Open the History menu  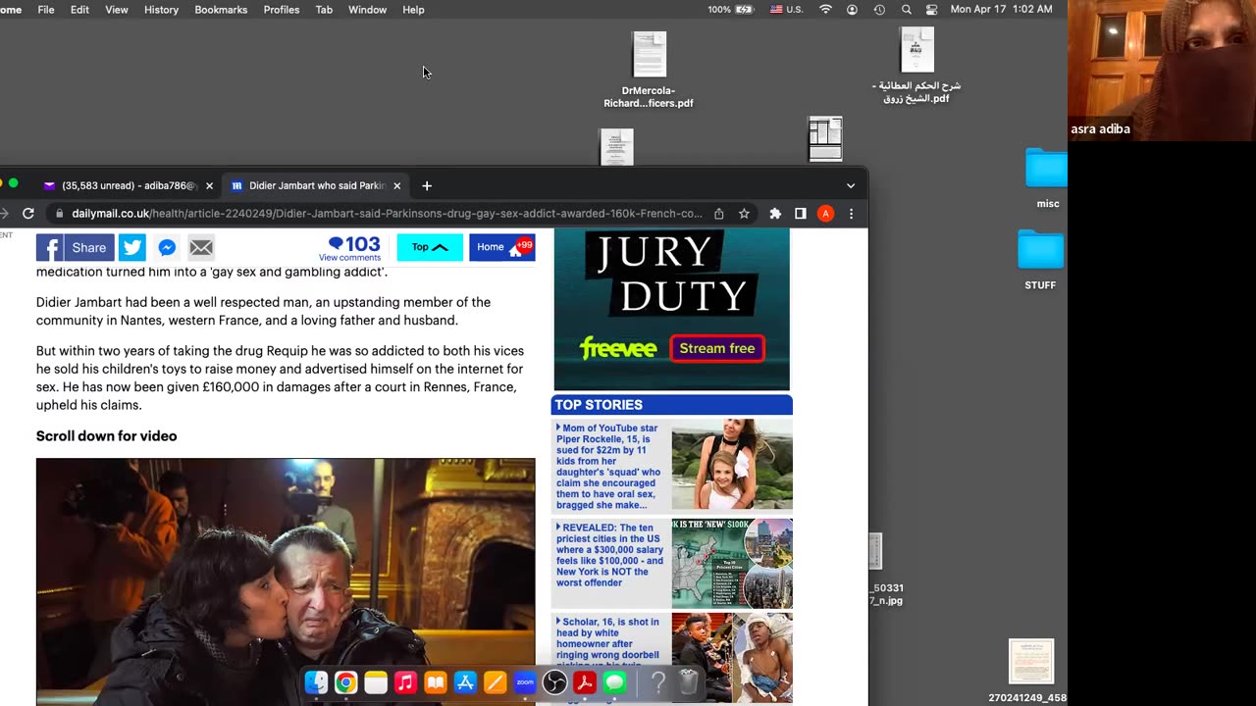click(x=161, y=10)
